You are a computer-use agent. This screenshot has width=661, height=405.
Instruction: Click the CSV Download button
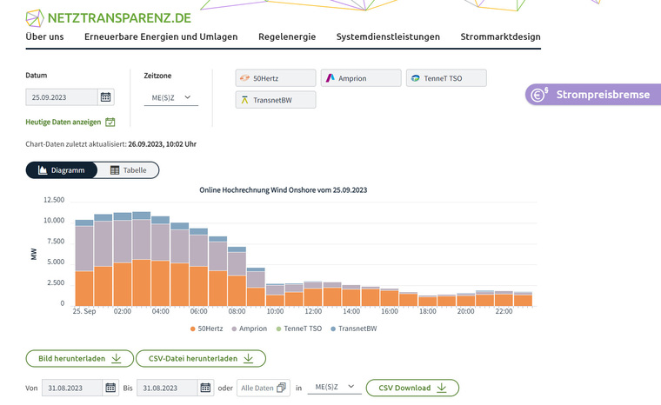(412, 388)
